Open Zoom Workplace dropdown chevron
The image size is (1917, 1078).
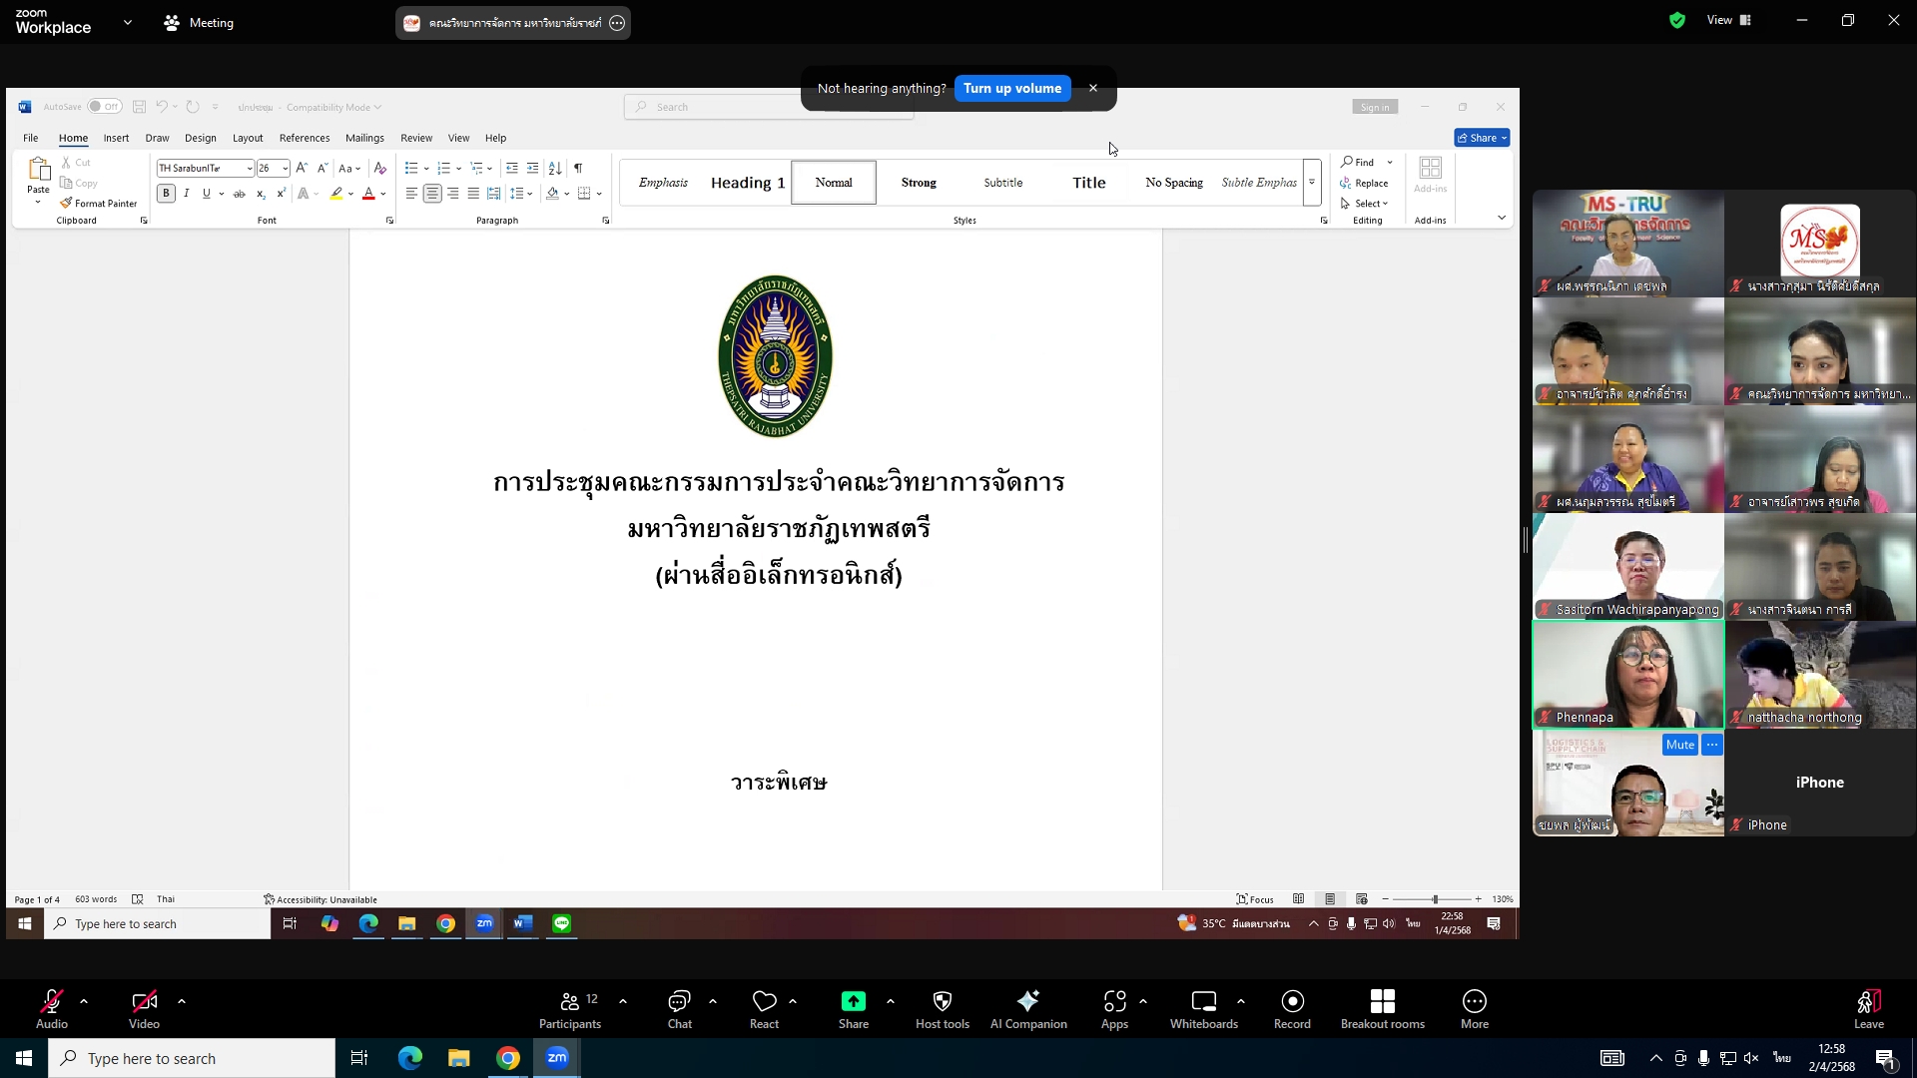click(128, 22)
